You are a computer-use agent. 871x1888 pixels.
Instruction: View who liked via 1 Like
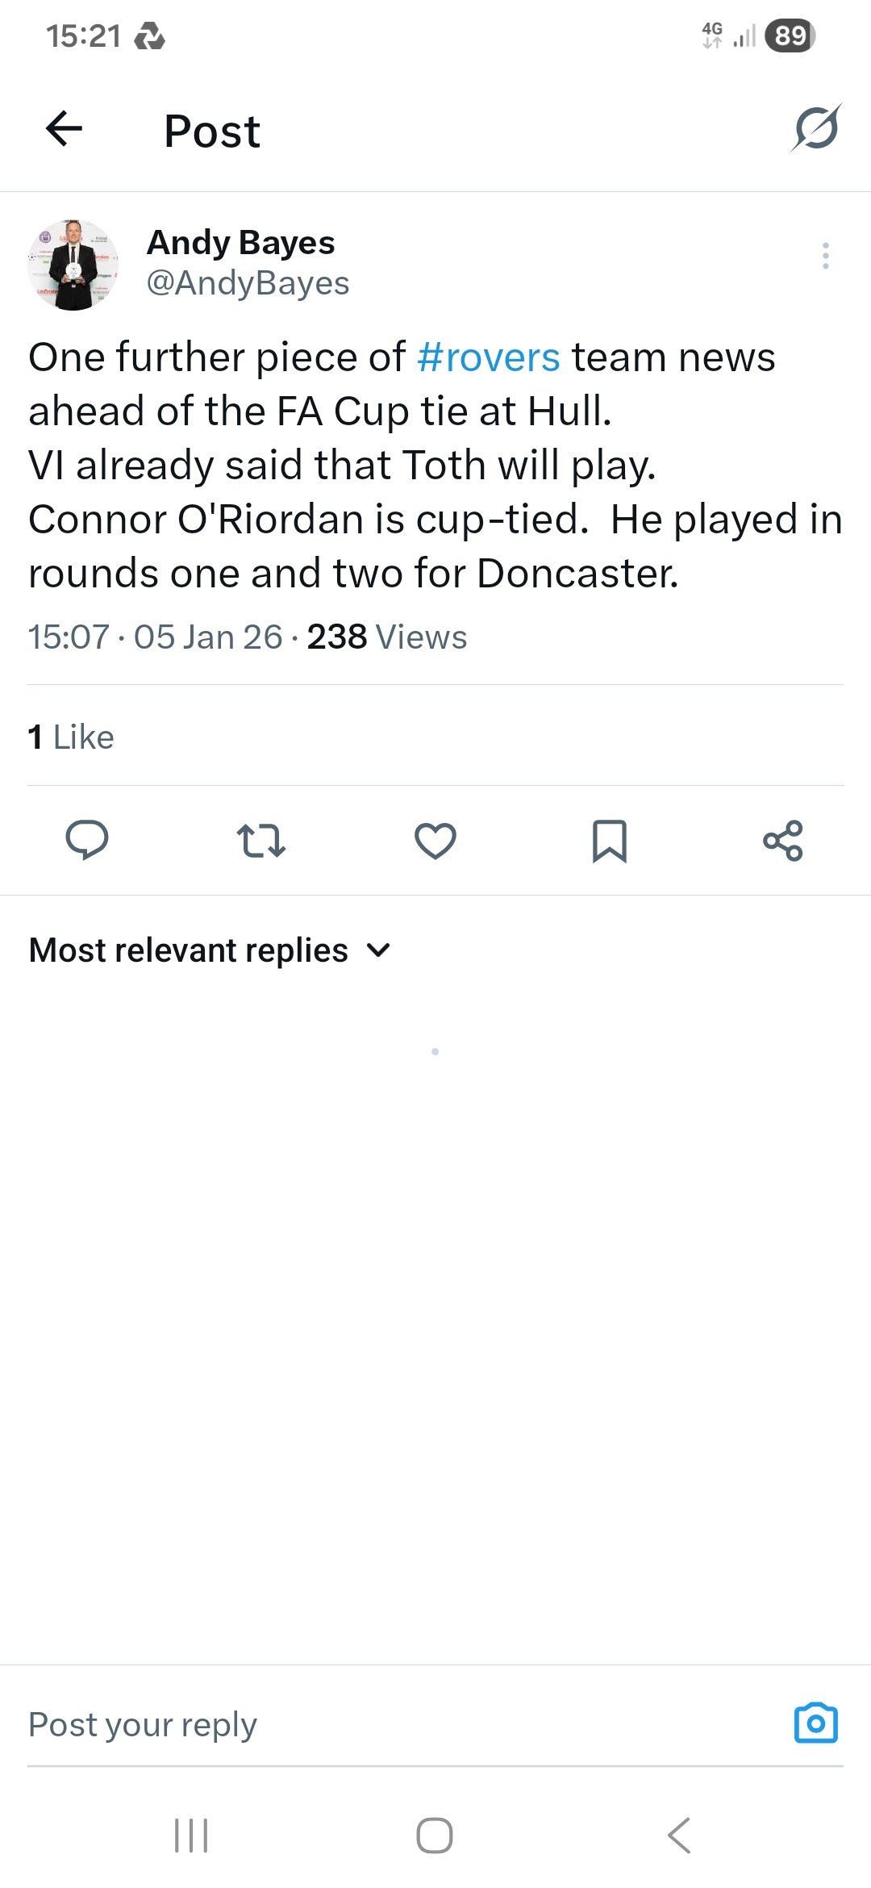71,737
